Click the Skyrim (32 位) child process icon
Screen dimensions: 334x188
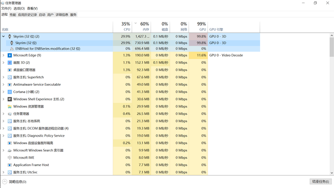pyautogui.click(x=12, y=43)
